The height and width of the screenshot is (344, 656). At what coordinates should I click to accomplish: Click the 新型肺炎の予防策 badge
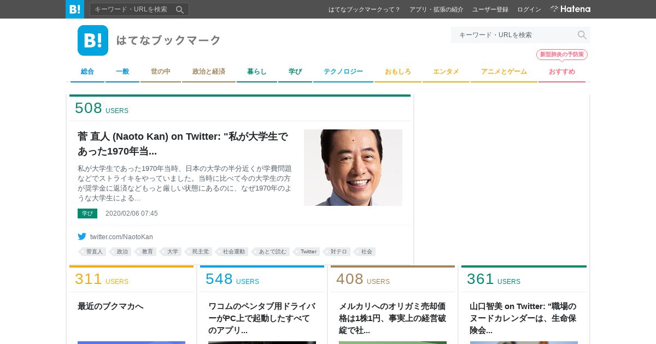pos(562,55)
